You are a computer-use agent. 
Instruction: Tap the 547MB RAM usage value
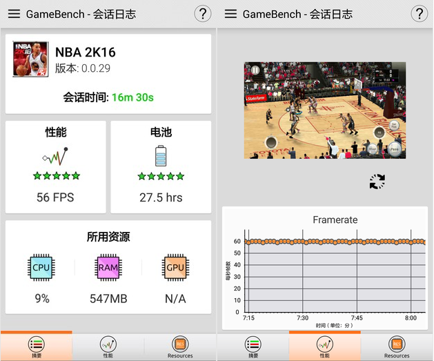pos(108,299)
